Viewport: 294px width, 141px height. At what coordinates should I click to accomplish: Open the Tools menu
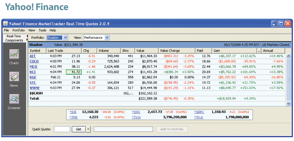43,30
